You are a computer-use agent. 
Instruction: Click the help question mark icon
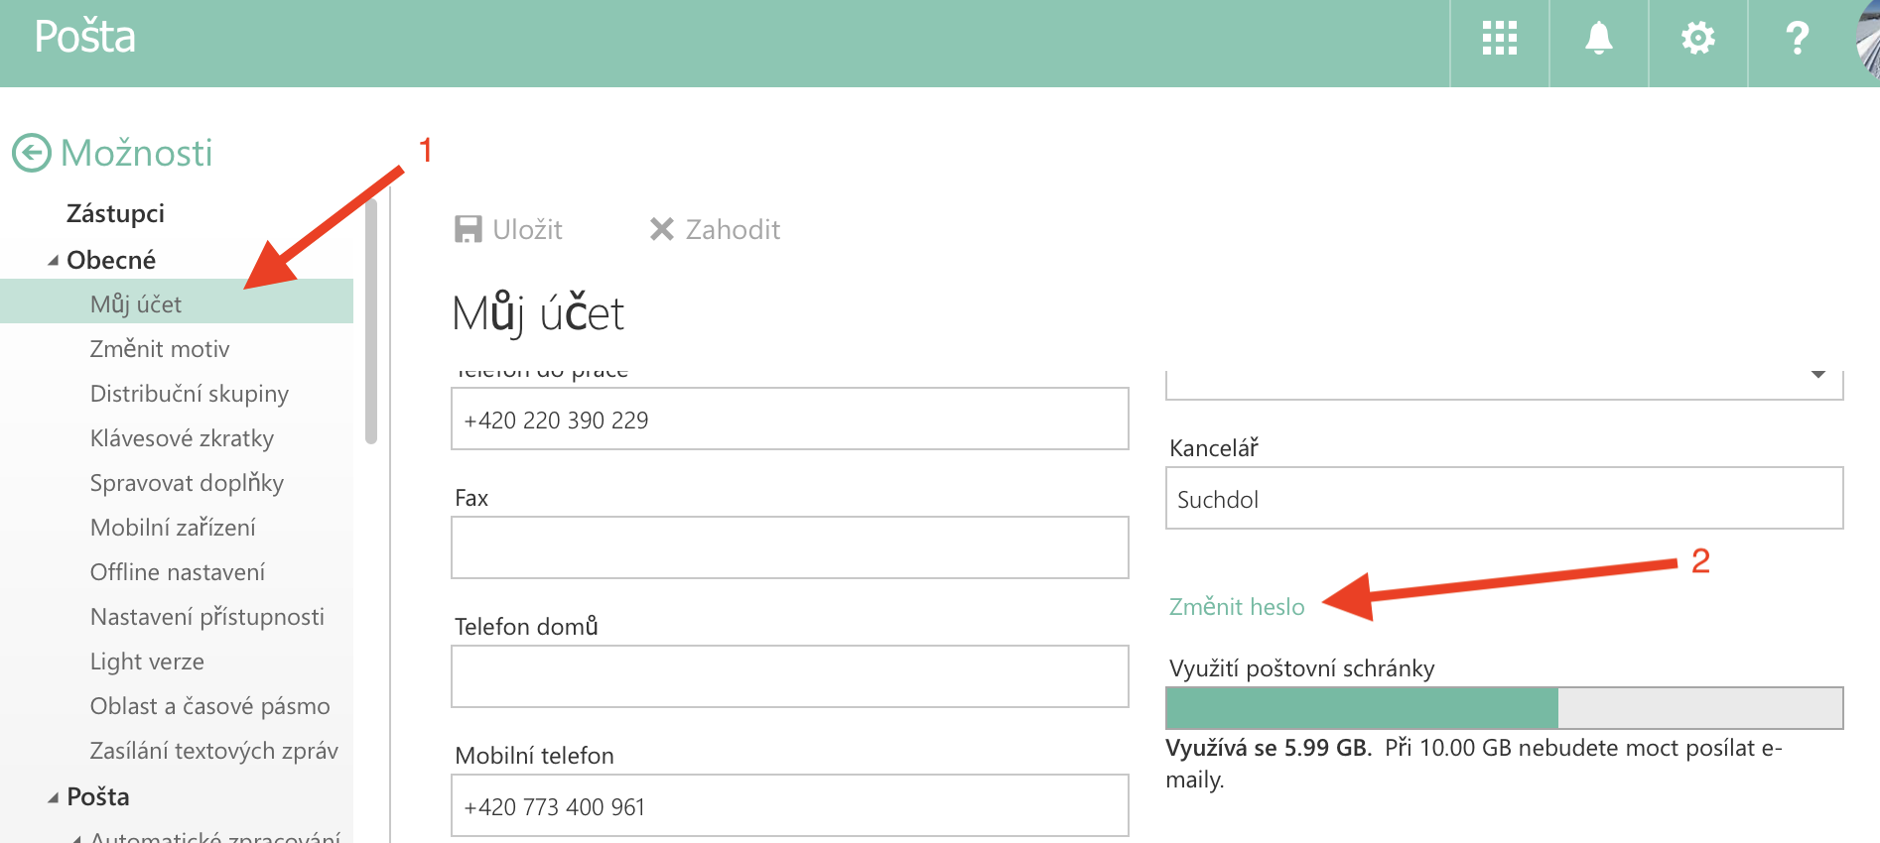click(x=1797, y=39)
